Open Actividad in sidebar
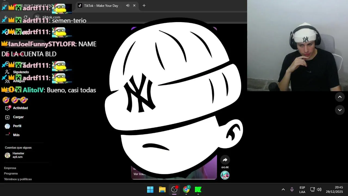This screenshot has height=196, width=348. pyautogui.click(x=20, y=108)
